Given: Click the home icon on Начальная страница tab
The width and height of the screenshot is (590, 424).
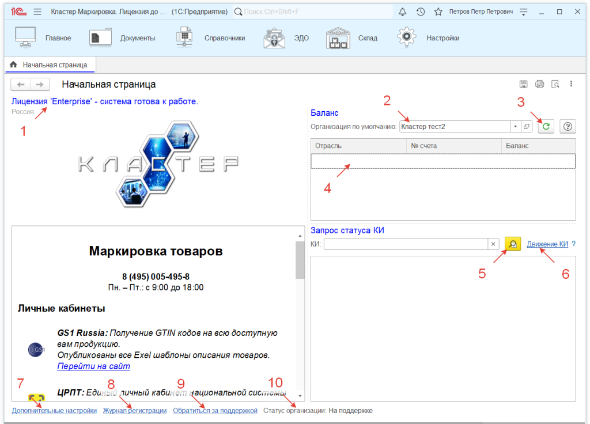Looking at the screenshot, I should (14, 65).
